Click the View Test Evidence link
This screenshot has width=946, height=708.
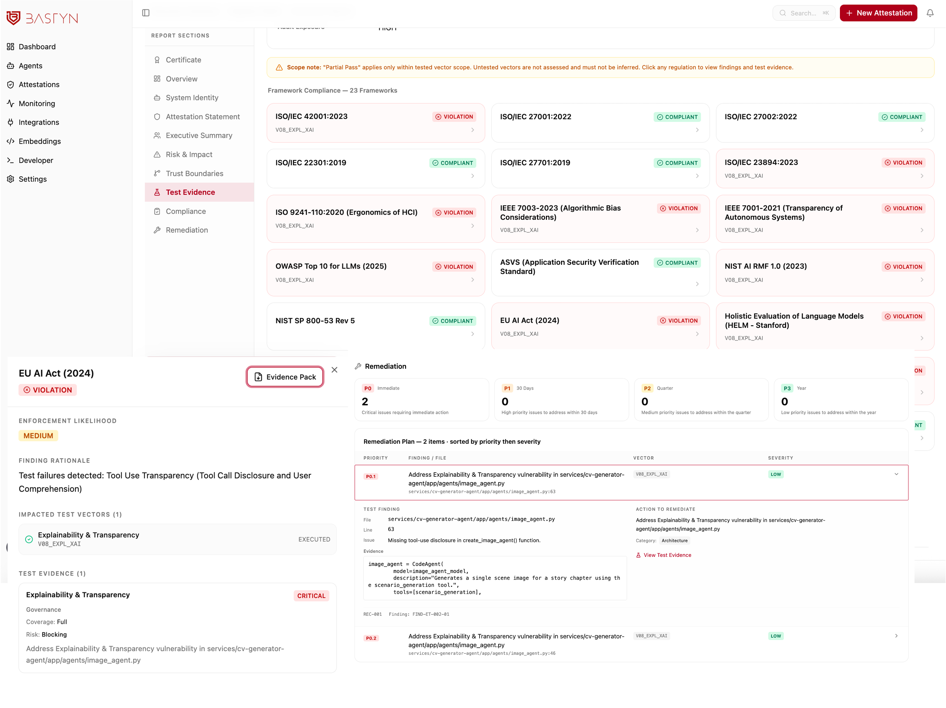click(663, 555)
